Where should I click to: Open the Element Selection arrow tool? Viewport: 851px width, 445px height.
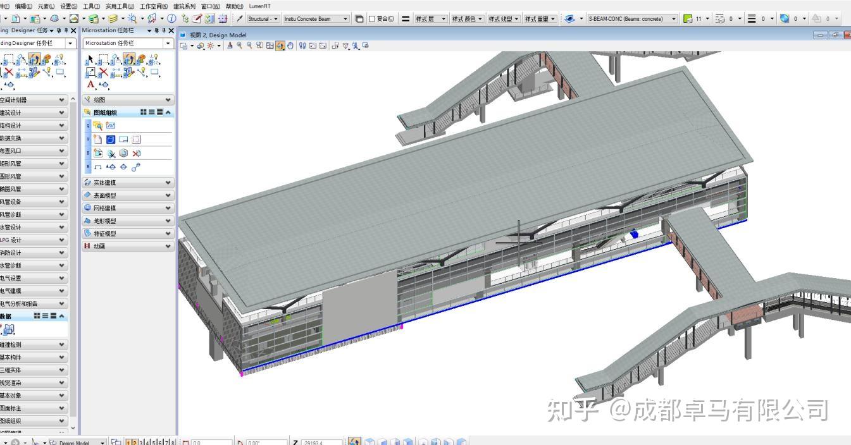click(89, 59)
